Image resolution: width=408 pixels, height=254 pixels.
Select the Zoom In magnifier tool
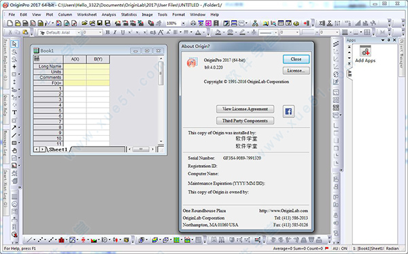point(14,52)
